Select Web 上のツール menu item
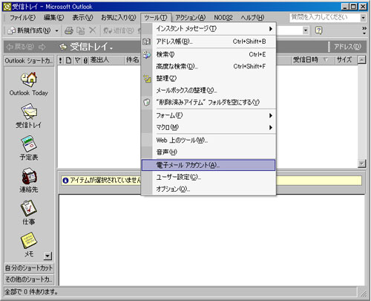Image resolution: width=371 pixels, height=301 pixels. click(x=209, y=140)
